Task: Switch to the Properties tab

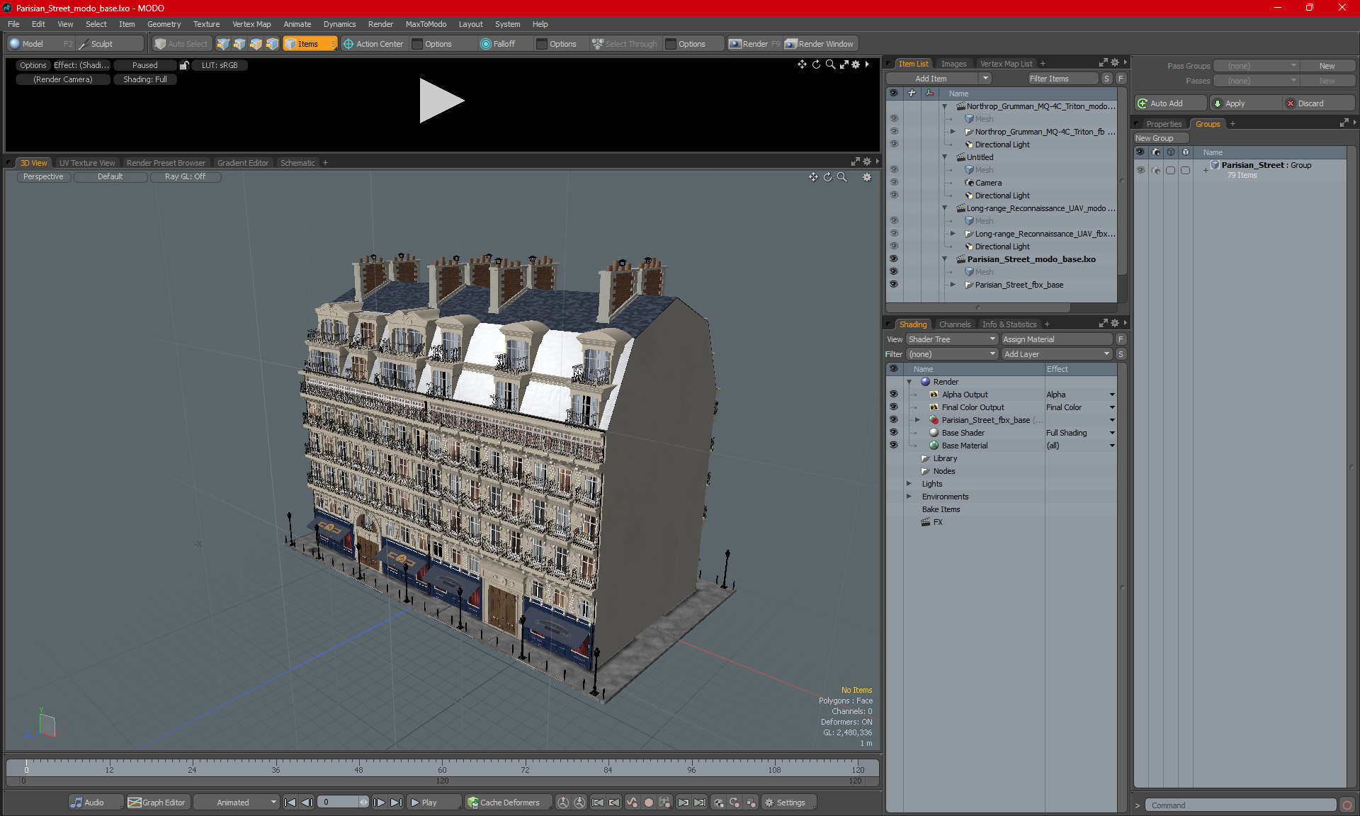Action: tap(1164, 124)
